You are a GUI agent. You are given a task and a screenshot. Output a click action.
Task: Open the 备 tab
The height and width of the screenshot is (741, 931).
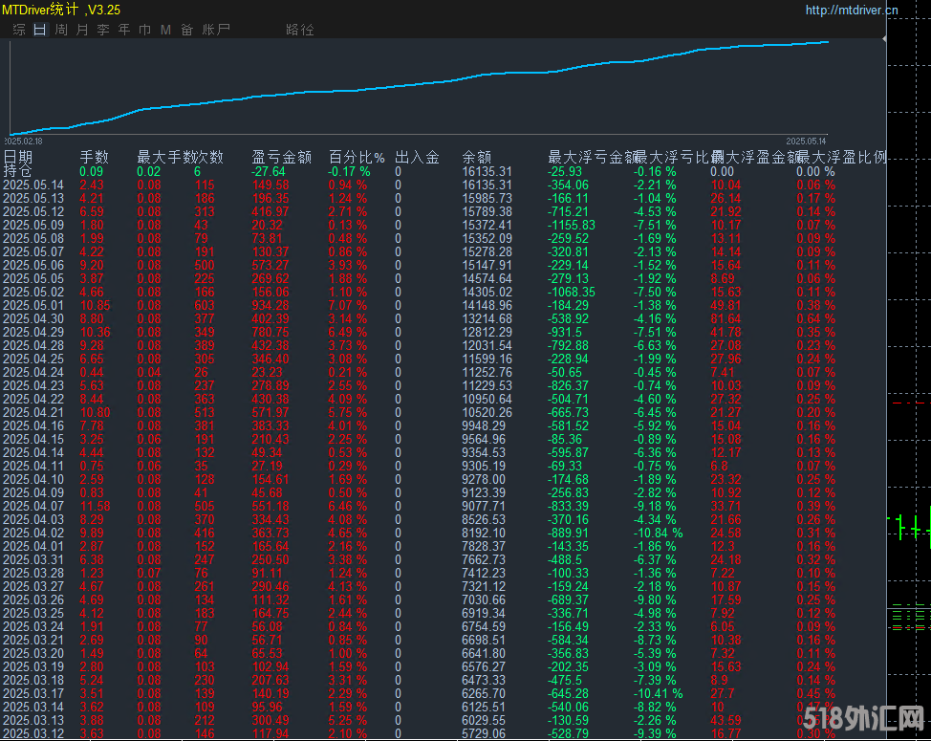click(187, 30)
